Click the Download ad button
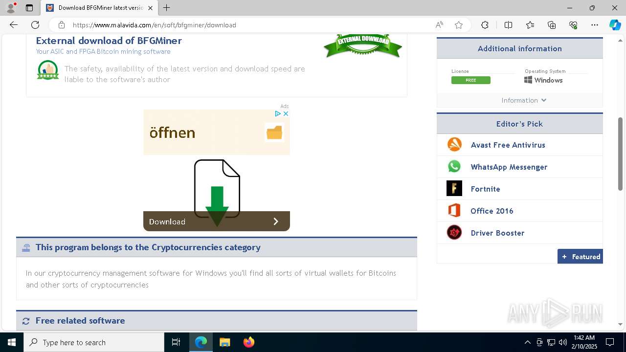626x352 pixels. click(x=217, y=221)
